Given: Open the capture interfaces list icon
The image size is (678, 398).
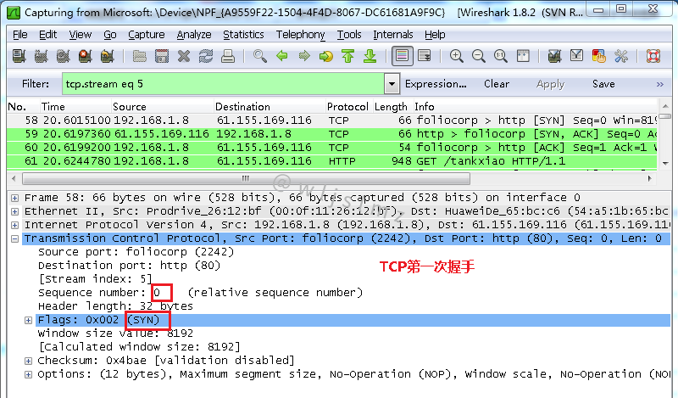Looking at the screenshot, I should tap(19, 56).
